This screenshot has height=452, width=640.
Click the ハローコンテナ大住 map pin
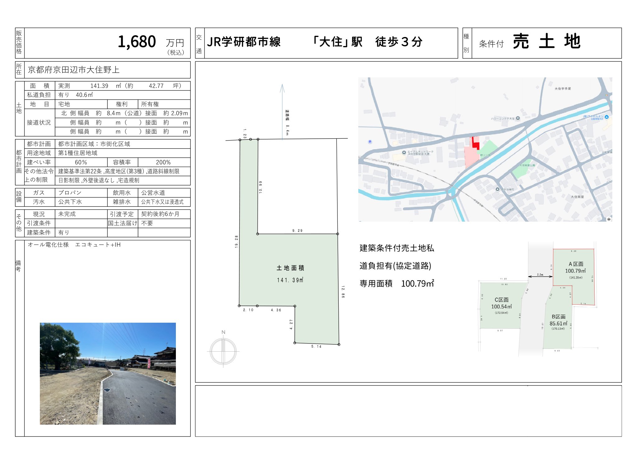pos(518,118)
